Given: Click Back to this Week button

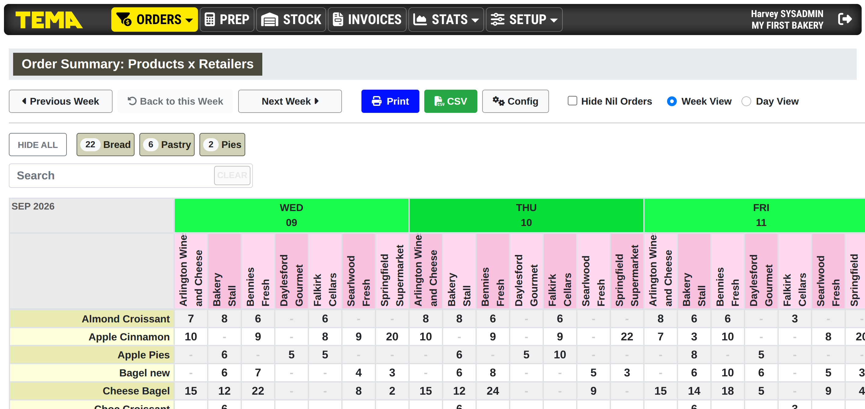Looking at the screenshot, I should tap(175, 101).
